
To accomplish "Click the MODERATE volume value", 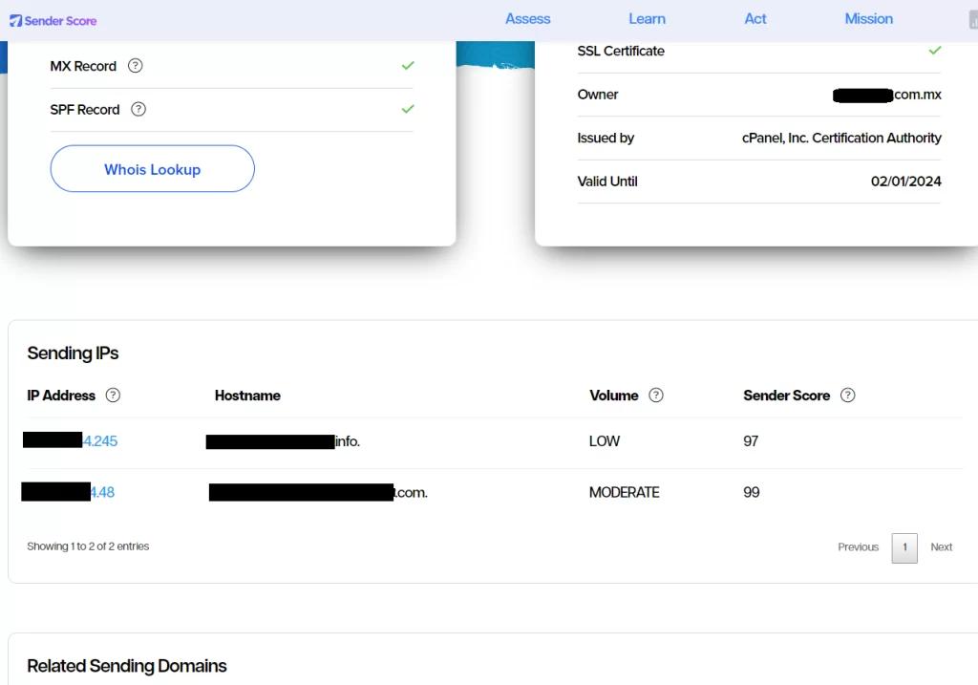I will pos(625,492).
